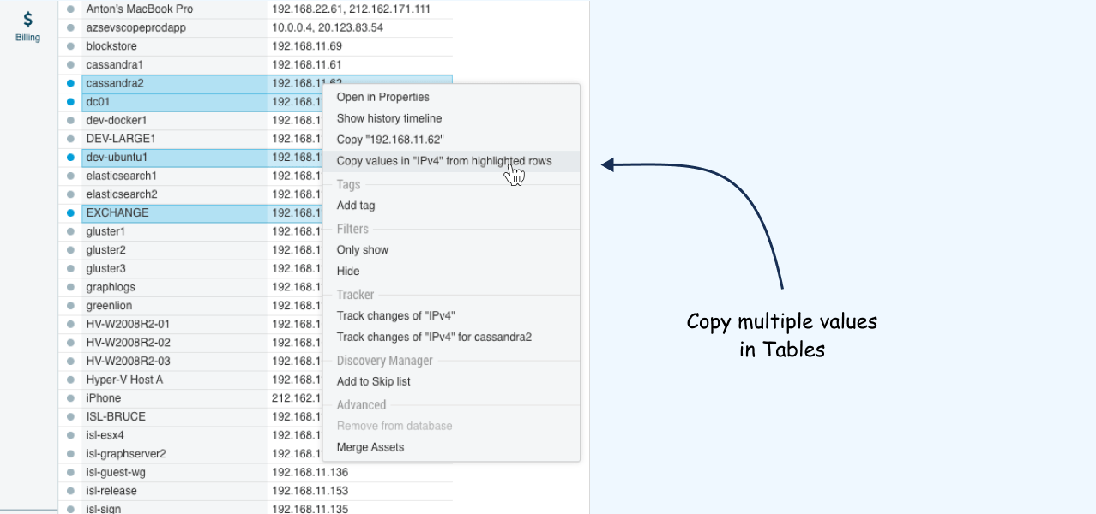Screen dimensions: 1096x514
Task: Click the Hyper-V Host A asset name
Action: coord(124,380)
